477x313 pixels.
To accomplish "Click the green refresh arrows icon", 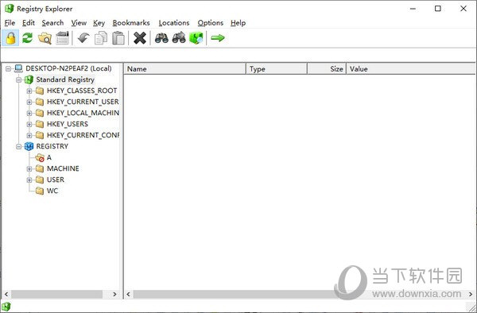I will click(27, 38).
